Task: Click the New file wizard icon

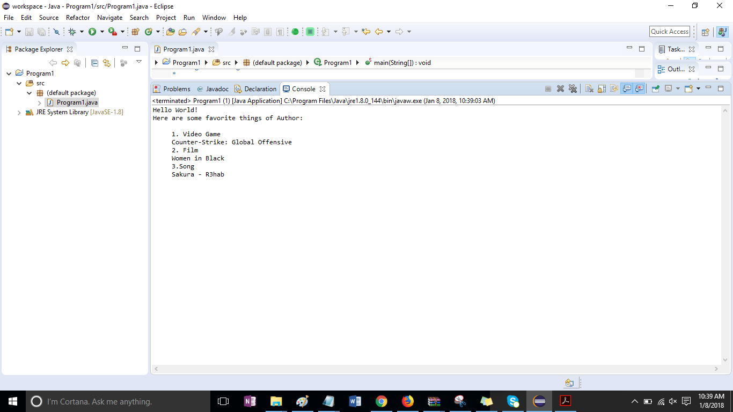Action: [x=9, y=32]
